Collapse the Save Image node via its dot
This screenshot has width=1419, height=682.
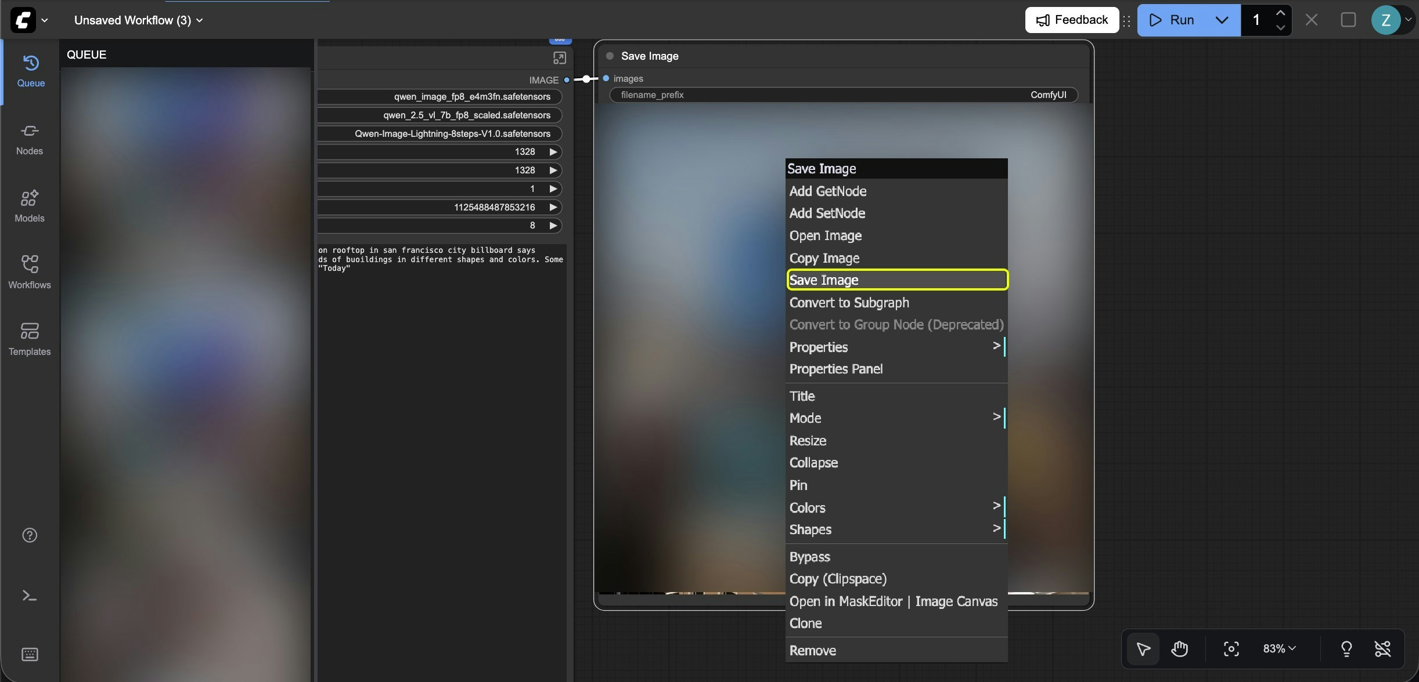[x=609, y=56]
